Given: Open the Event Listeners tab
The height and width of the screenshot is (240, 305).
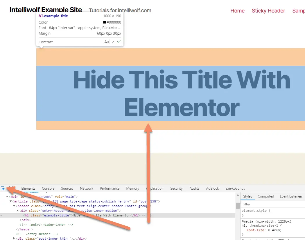Looking at the screenshot, I should (x=291, y=196).
